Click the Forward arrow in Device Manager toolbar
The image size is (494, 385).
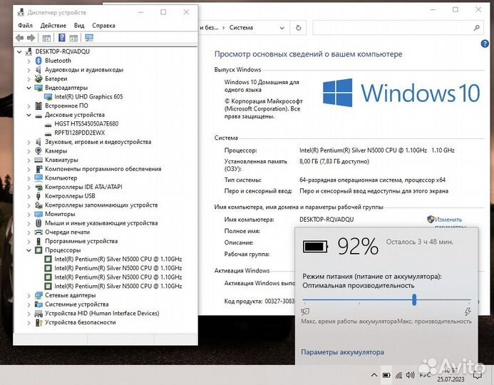click(31, 38)
